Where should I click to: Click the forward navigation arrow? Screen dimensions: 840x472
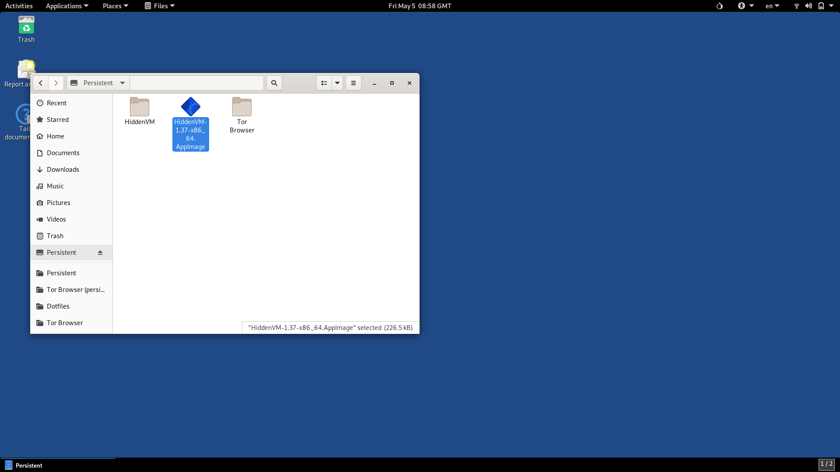coord(56,83)
